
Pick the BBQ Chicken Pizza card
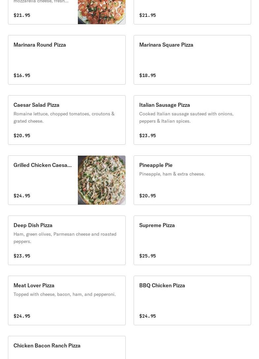click(192, 300)
